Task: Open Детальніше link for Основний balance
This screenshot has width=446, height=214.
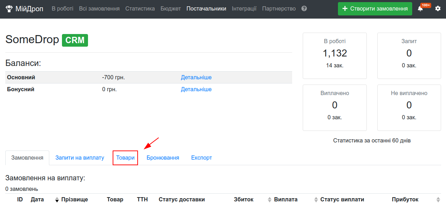Action: tap(196, 77)
